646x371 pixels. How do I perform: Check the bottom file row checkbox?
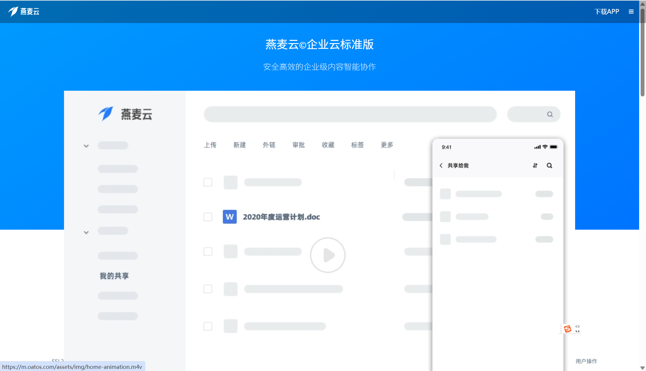click(208, 326)
